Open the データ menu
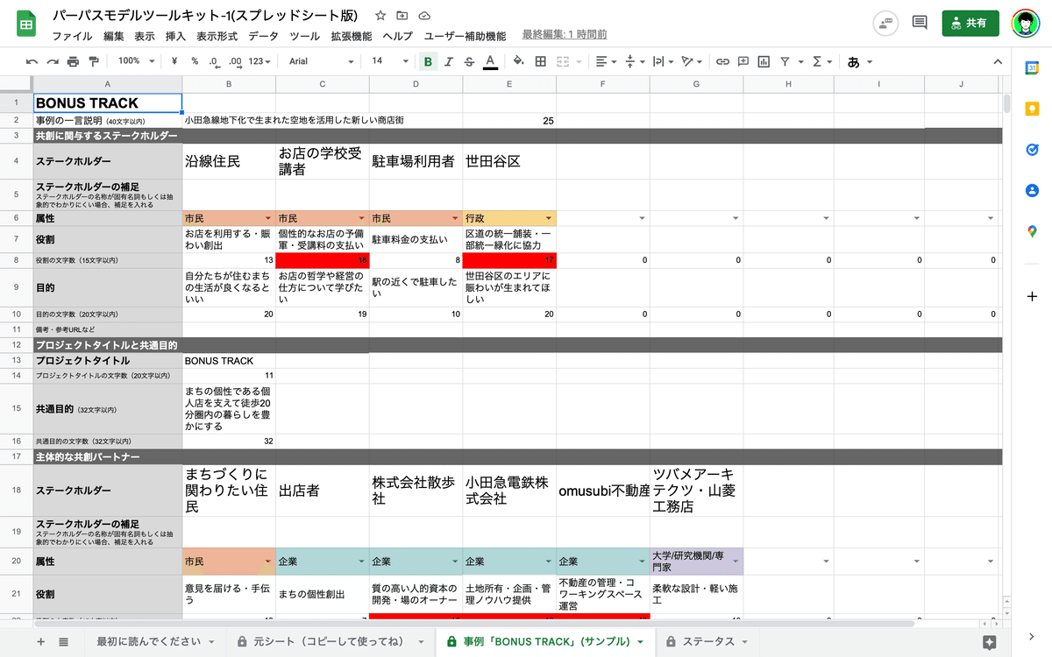 point(263,36)
